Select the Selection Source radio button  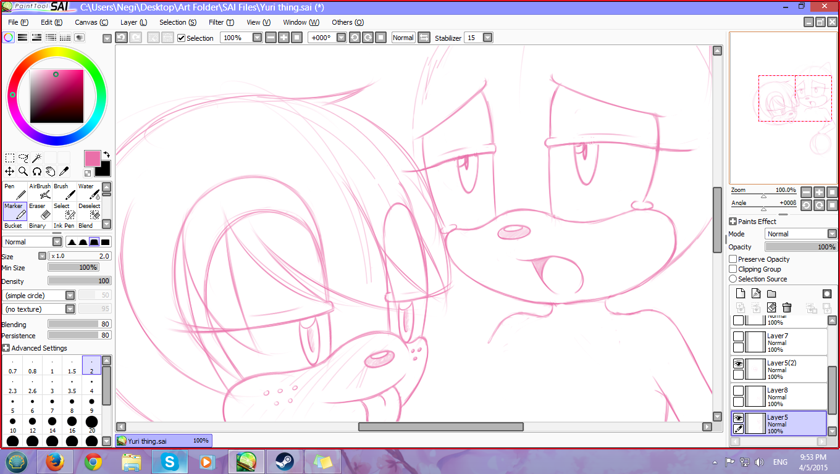click(x=733, y=279)
